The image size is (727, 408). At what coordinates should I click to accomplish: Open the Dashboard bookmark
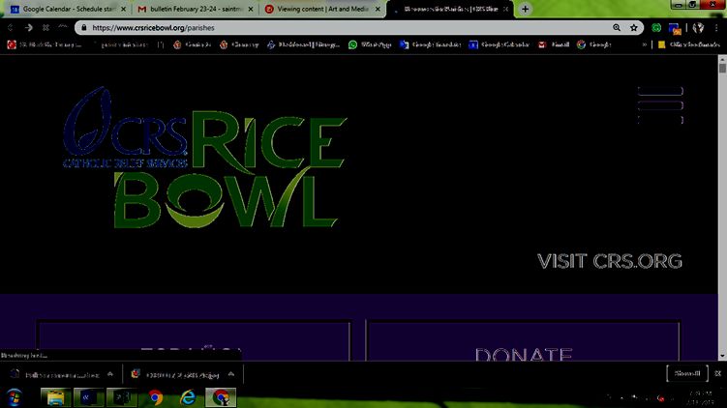303,44
